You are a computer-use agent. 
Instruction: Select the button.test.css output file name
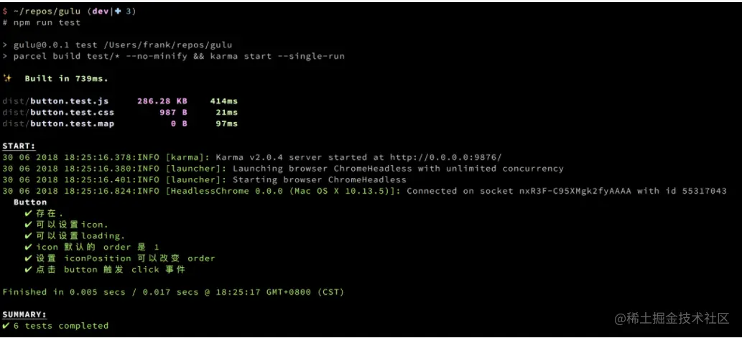[x=72, y=113]
